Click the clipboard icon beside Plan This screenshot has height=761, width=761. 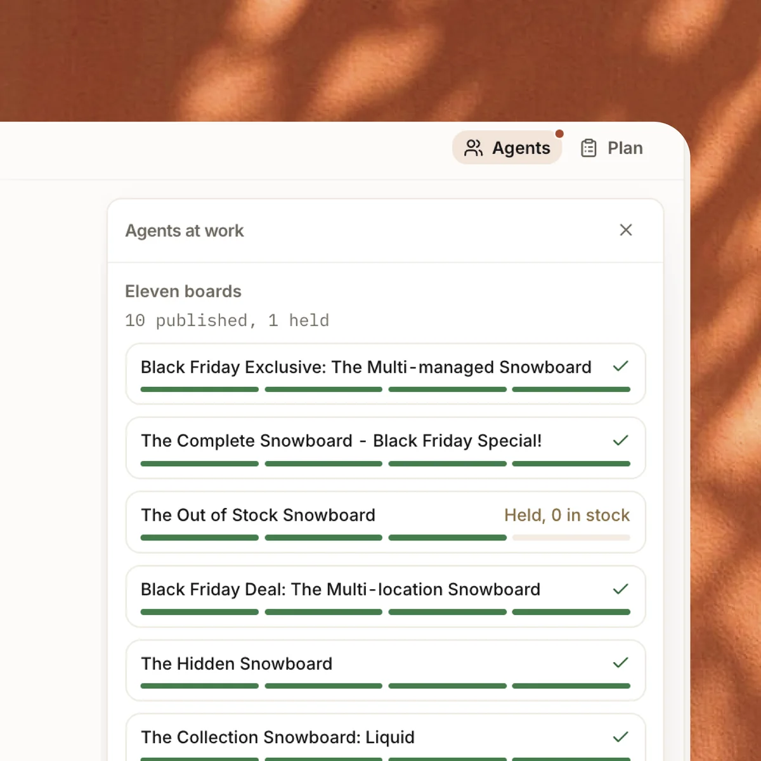pyautogui.click(x=589, y=148)
